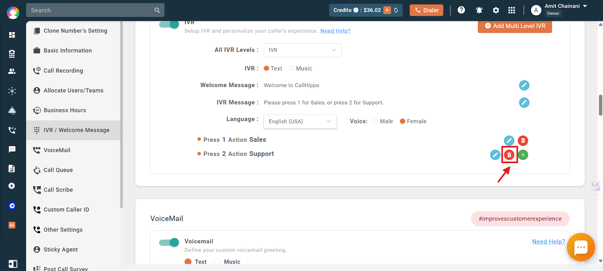Open the live chat bubble widget
603x271 pixels.
(x=581, y=247)
